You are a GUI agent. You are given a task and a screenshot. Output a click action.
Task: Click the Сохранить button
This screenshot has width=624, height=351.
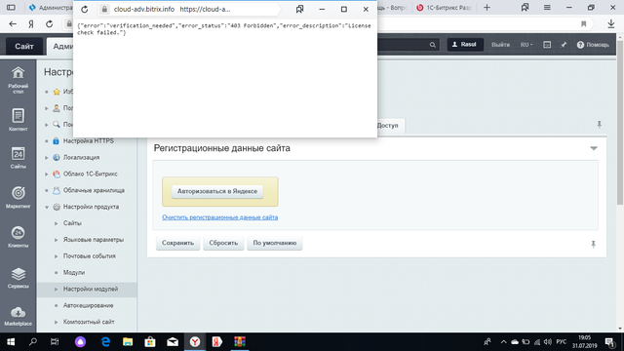pyautogui.click(x=177, y=243)
